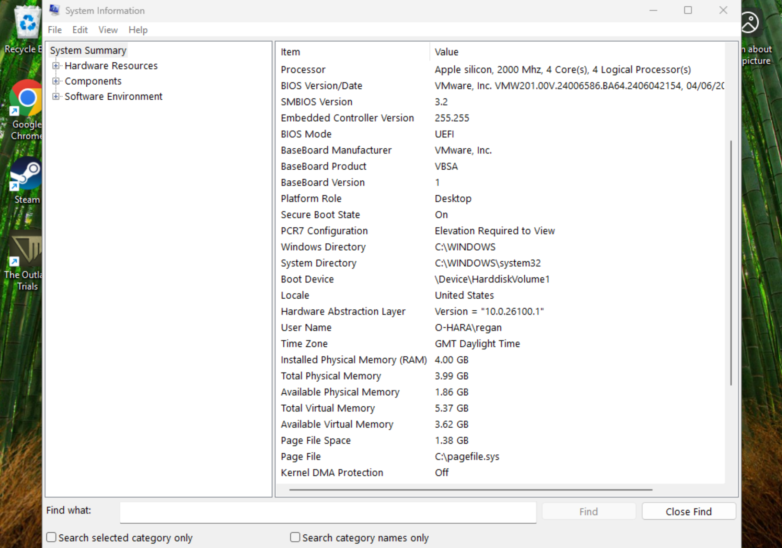782x548 pixels.
Task: Select the BIOS Mode row
Action: [500, 134]
